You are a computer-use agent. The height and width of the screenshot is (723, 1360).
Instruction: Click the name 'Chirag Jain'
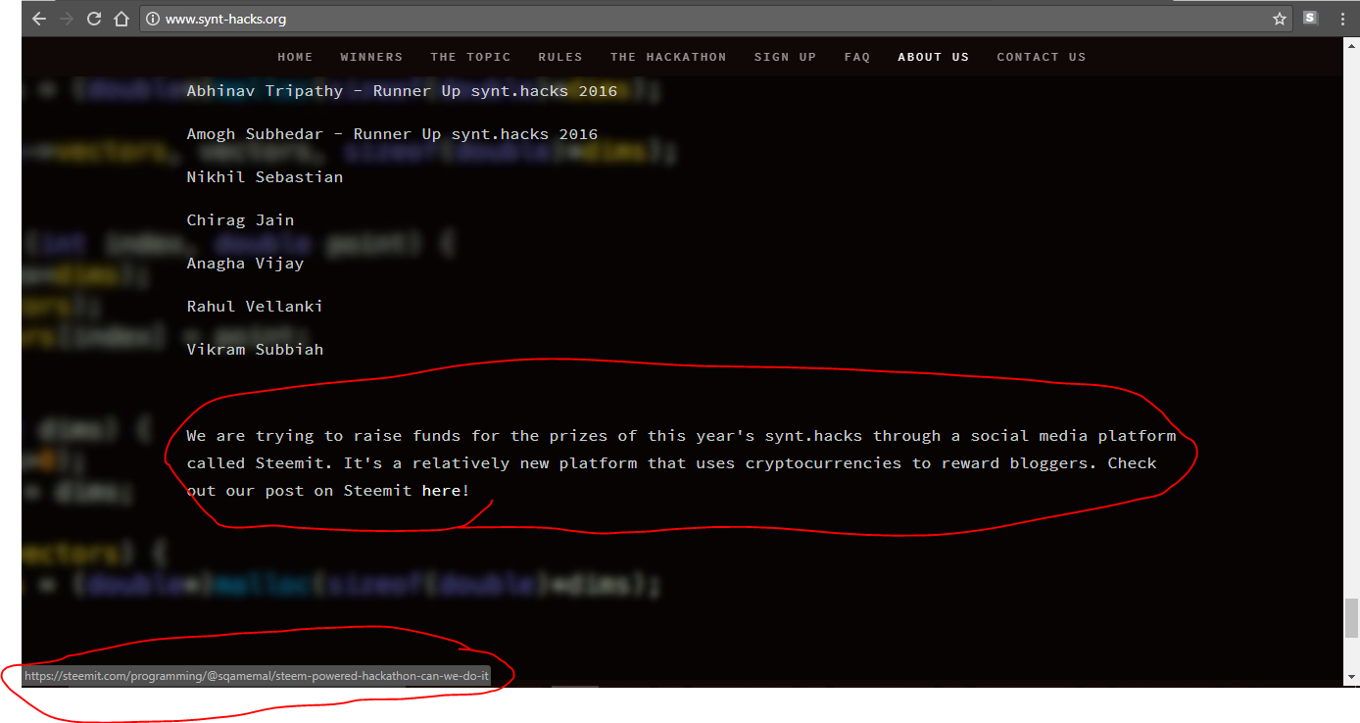(240, 220)
